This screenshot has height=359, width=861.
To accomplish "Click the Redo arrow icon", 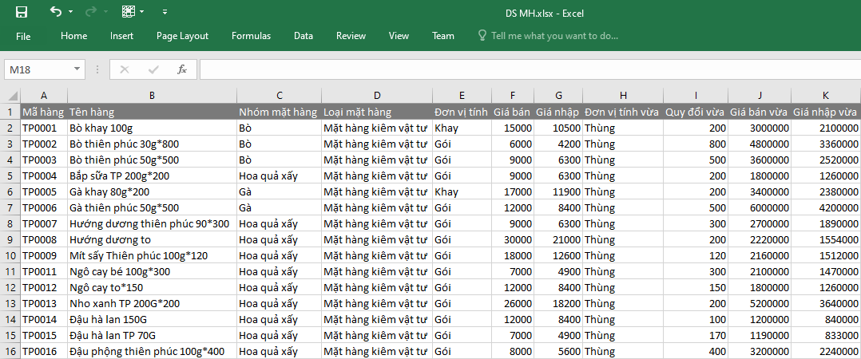I will (90, 12).
